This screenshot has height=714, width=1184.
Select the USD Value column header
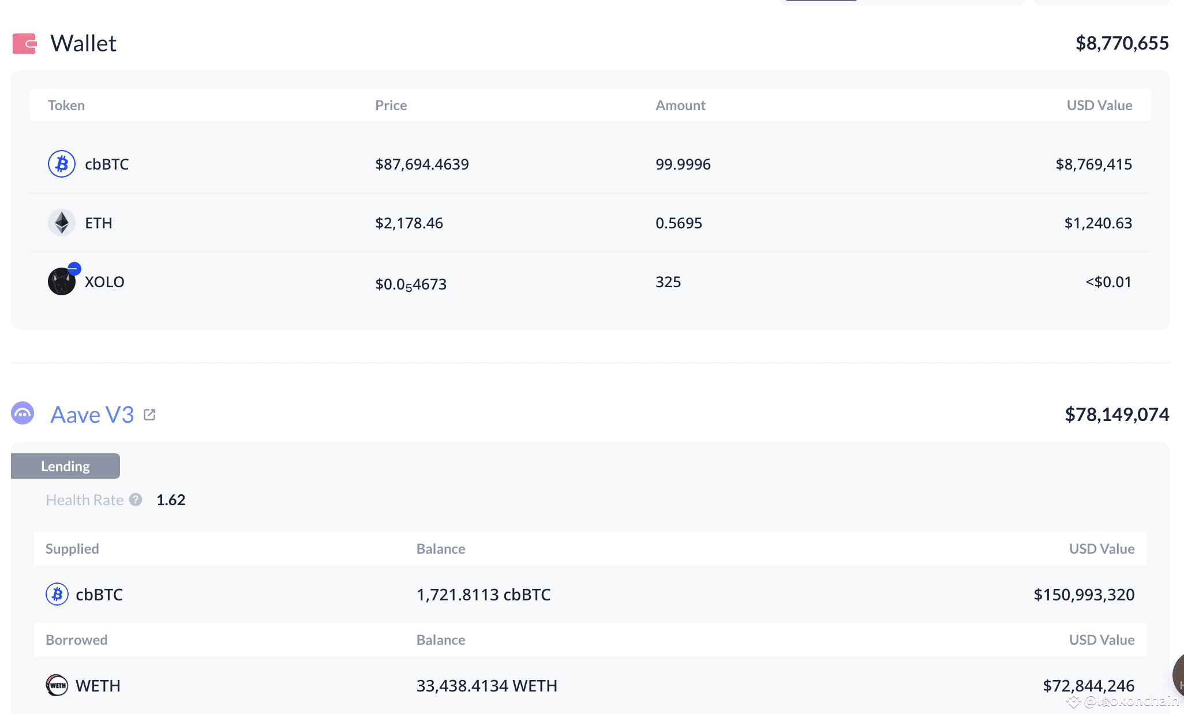point(1099,105)
